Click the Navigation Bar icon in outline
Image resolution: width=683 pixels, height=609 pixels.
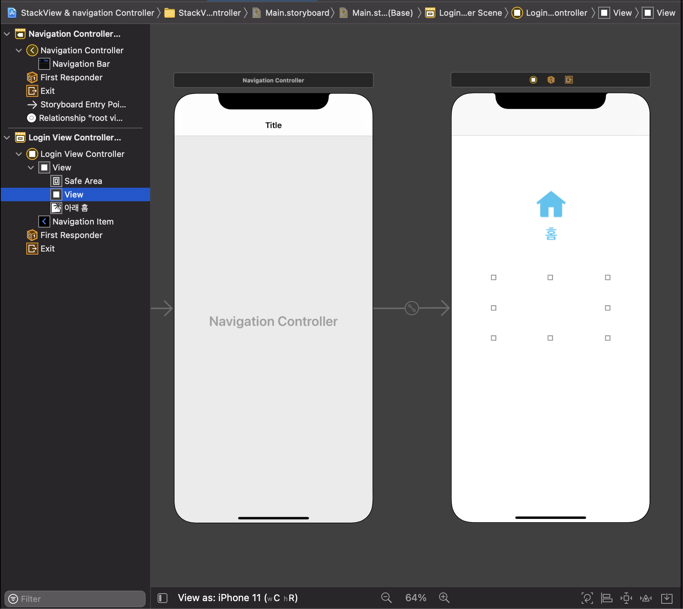(x=44, y=64)
